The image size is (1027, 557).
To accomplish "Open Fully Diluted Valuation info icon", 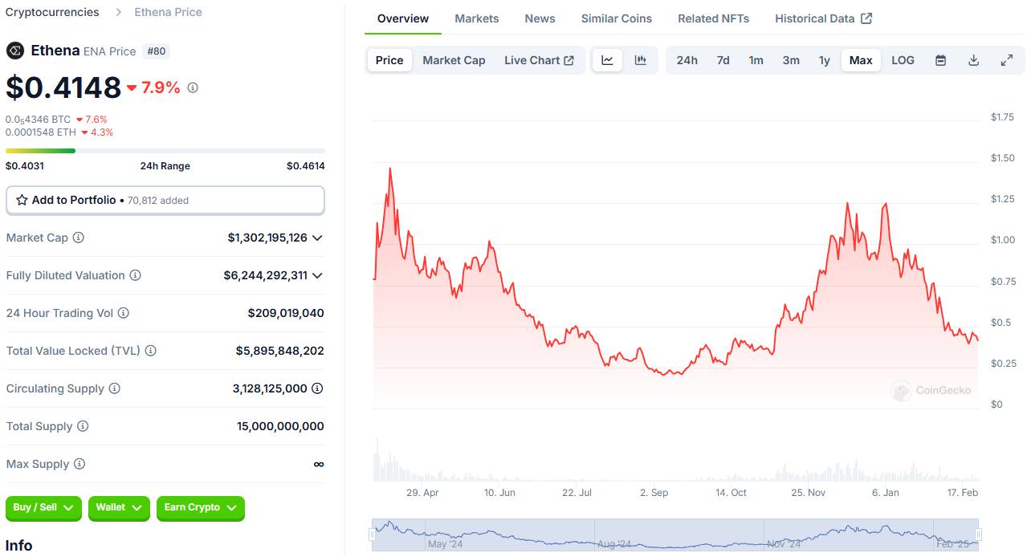I will [136, 275].
